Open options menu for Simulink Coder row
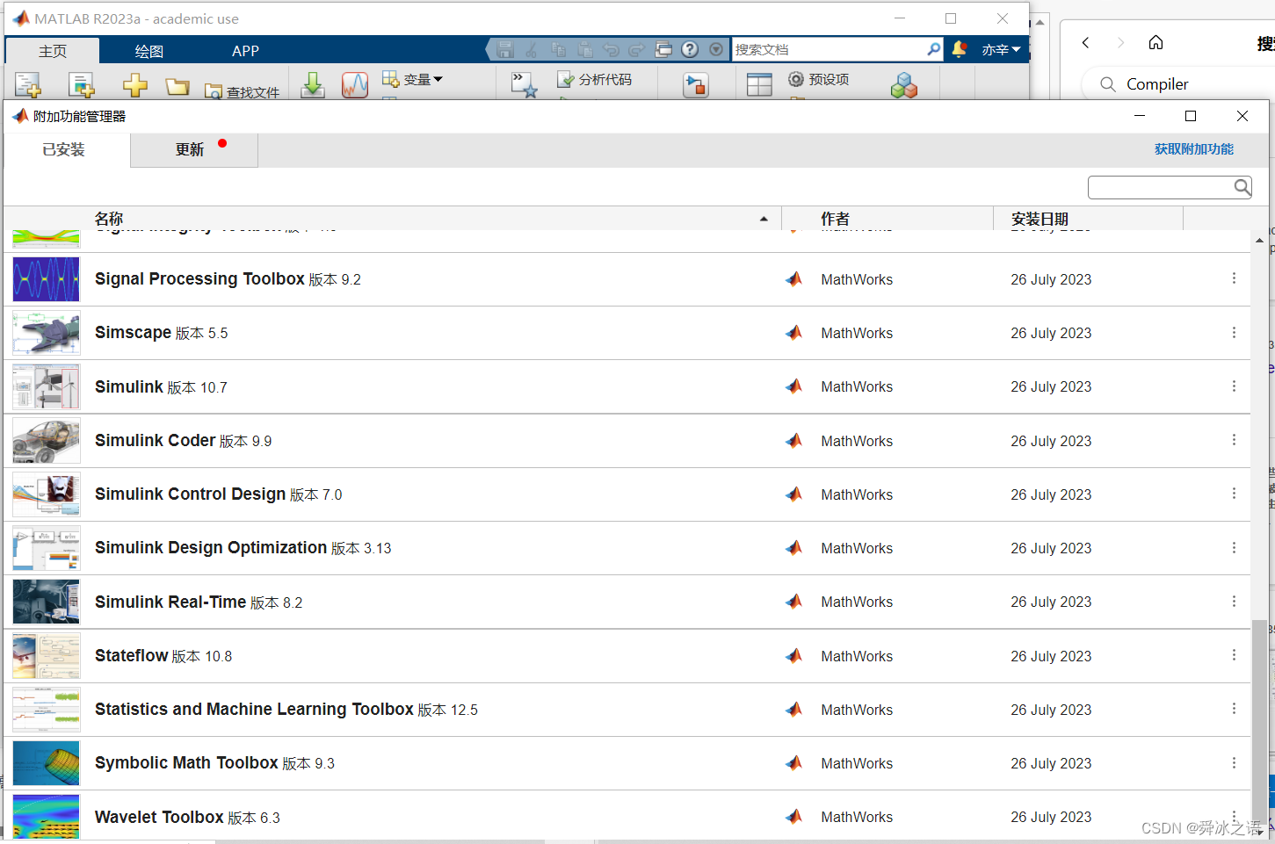 tap(1234, 440)
